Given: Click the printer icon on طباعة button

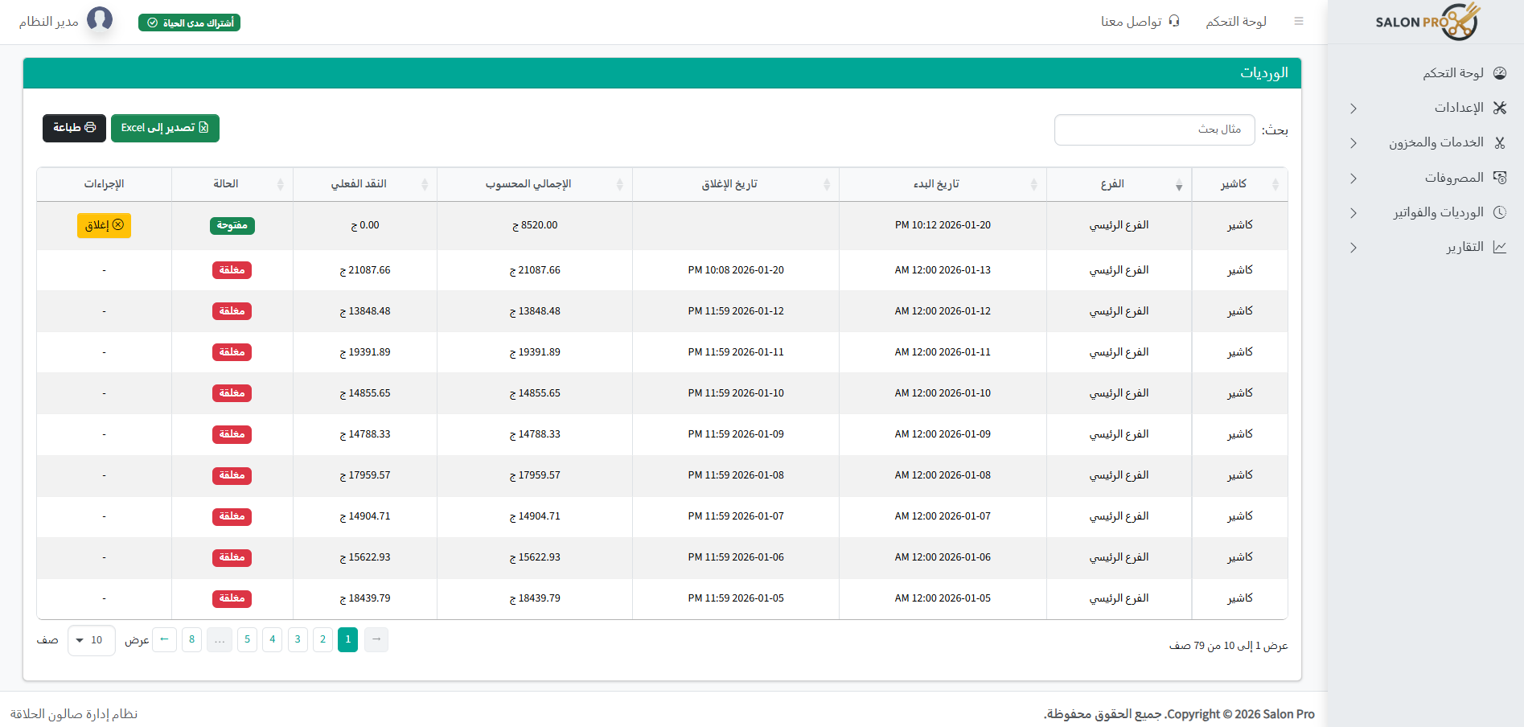Looking at the screenshot, I should [x=91, y=127].
